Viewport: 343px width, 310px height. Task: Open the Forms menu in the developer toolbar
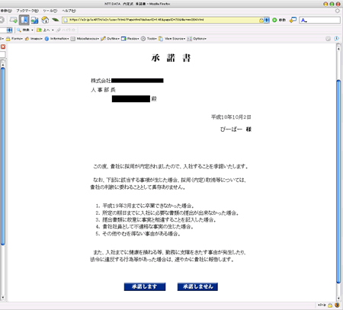[14, 39]
